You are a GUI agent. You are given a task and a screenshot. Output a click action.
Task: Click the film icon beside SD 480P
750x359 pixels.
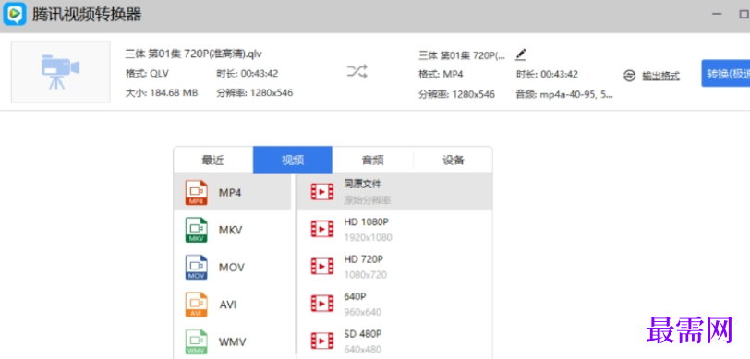[x=322, y=341]
